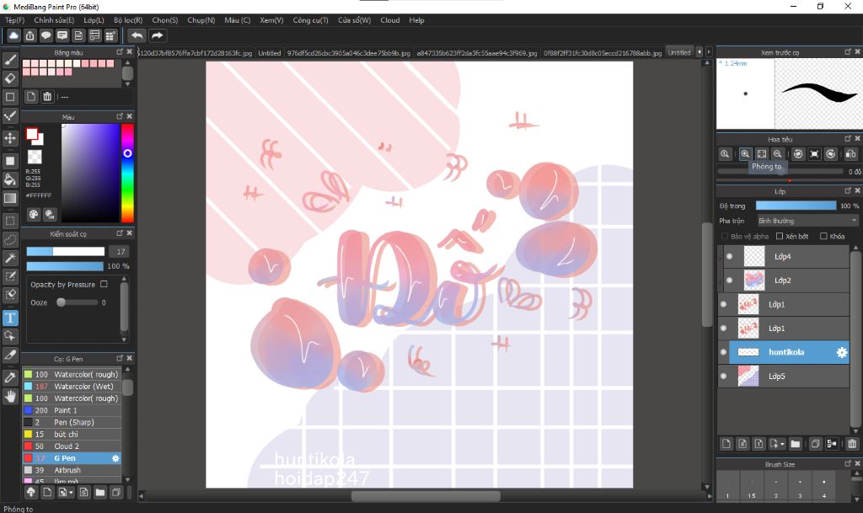Click the Flip canvas icon in navigator
The height and width of the screenshot is (513, 863).
[850, 154]
